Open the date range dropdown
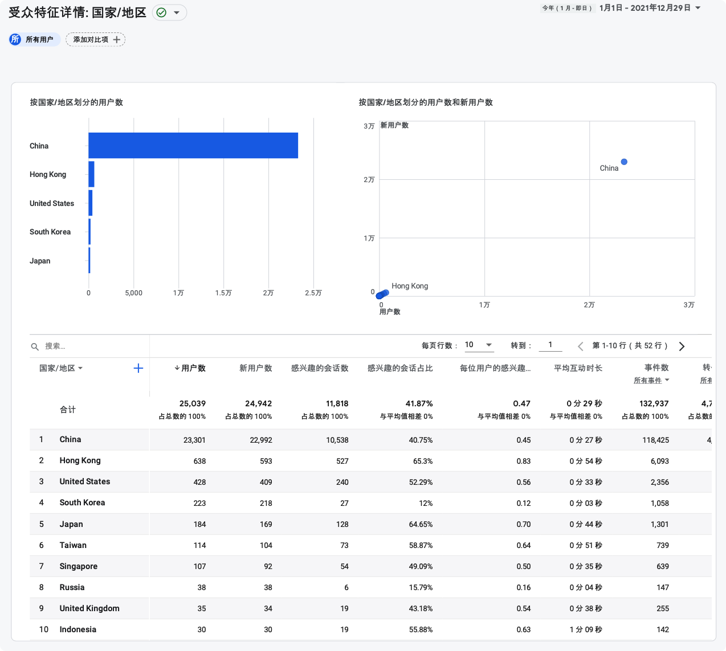The height and width of the screenshot is (651, 726). 698,8
